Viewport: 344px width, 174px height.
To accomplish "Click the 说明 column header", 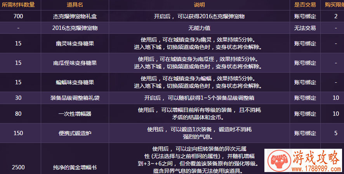I will point(199,5).
